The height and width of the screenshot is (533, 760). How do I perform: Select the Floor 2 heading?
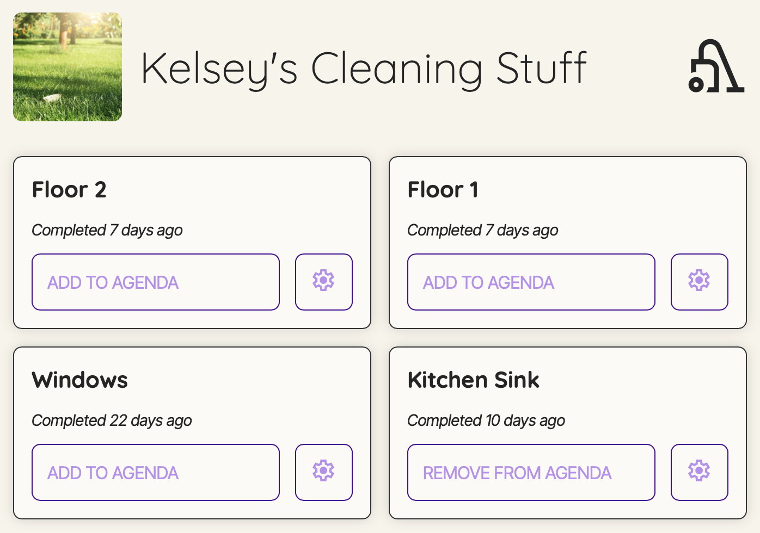pos(69,190)
